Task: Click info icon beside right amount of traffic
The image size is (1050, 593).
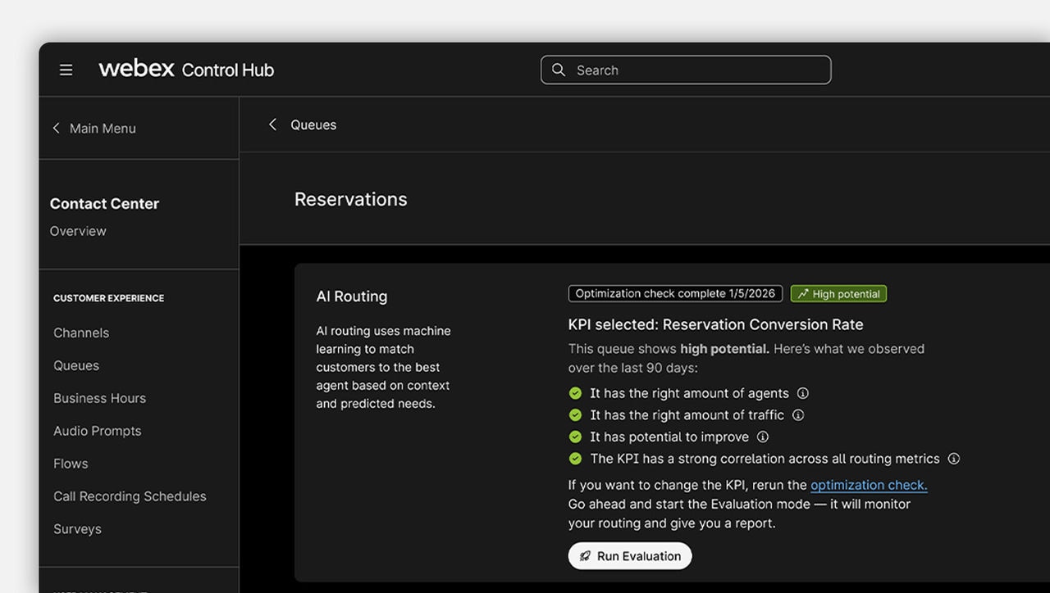Action: (x=798, y=415)
